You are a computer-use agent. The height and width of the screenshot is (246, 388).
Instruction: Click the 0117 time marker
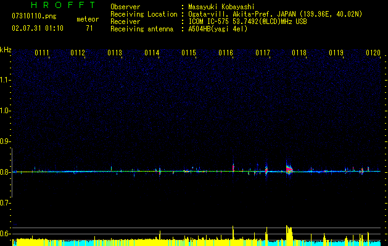pyautogui.click(x=263, y=53)
